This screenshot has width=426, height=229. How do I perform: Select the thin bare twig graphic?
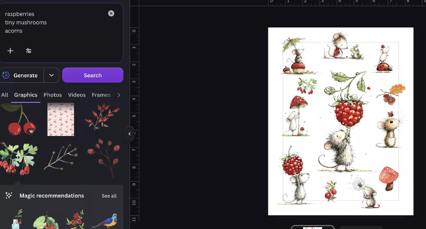[61, 157]
